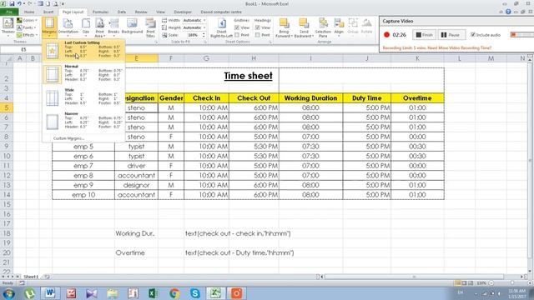Open the Quick Access Toolbar customize arrow
The width and height of the screenshot is (534, 300).
pyautogui.click(x=63, y=3)
